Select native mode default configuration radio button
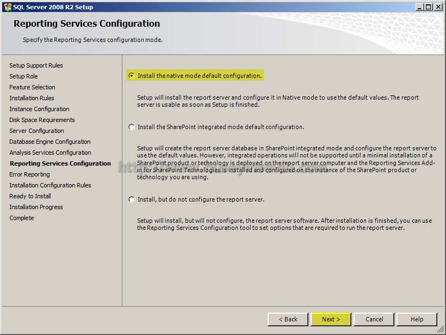 132,76
